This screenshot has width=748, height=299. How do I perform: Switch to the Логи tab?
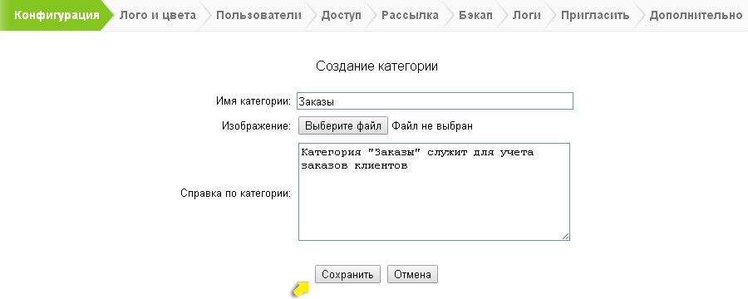coord(527,15)
